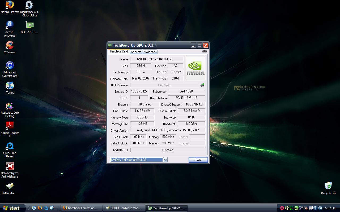
Task: Click the Memory Size value 128 MB
Action: point(142,124)
